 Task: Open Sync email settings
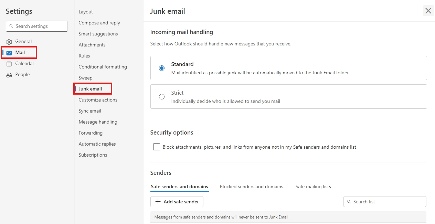(90, 111)
